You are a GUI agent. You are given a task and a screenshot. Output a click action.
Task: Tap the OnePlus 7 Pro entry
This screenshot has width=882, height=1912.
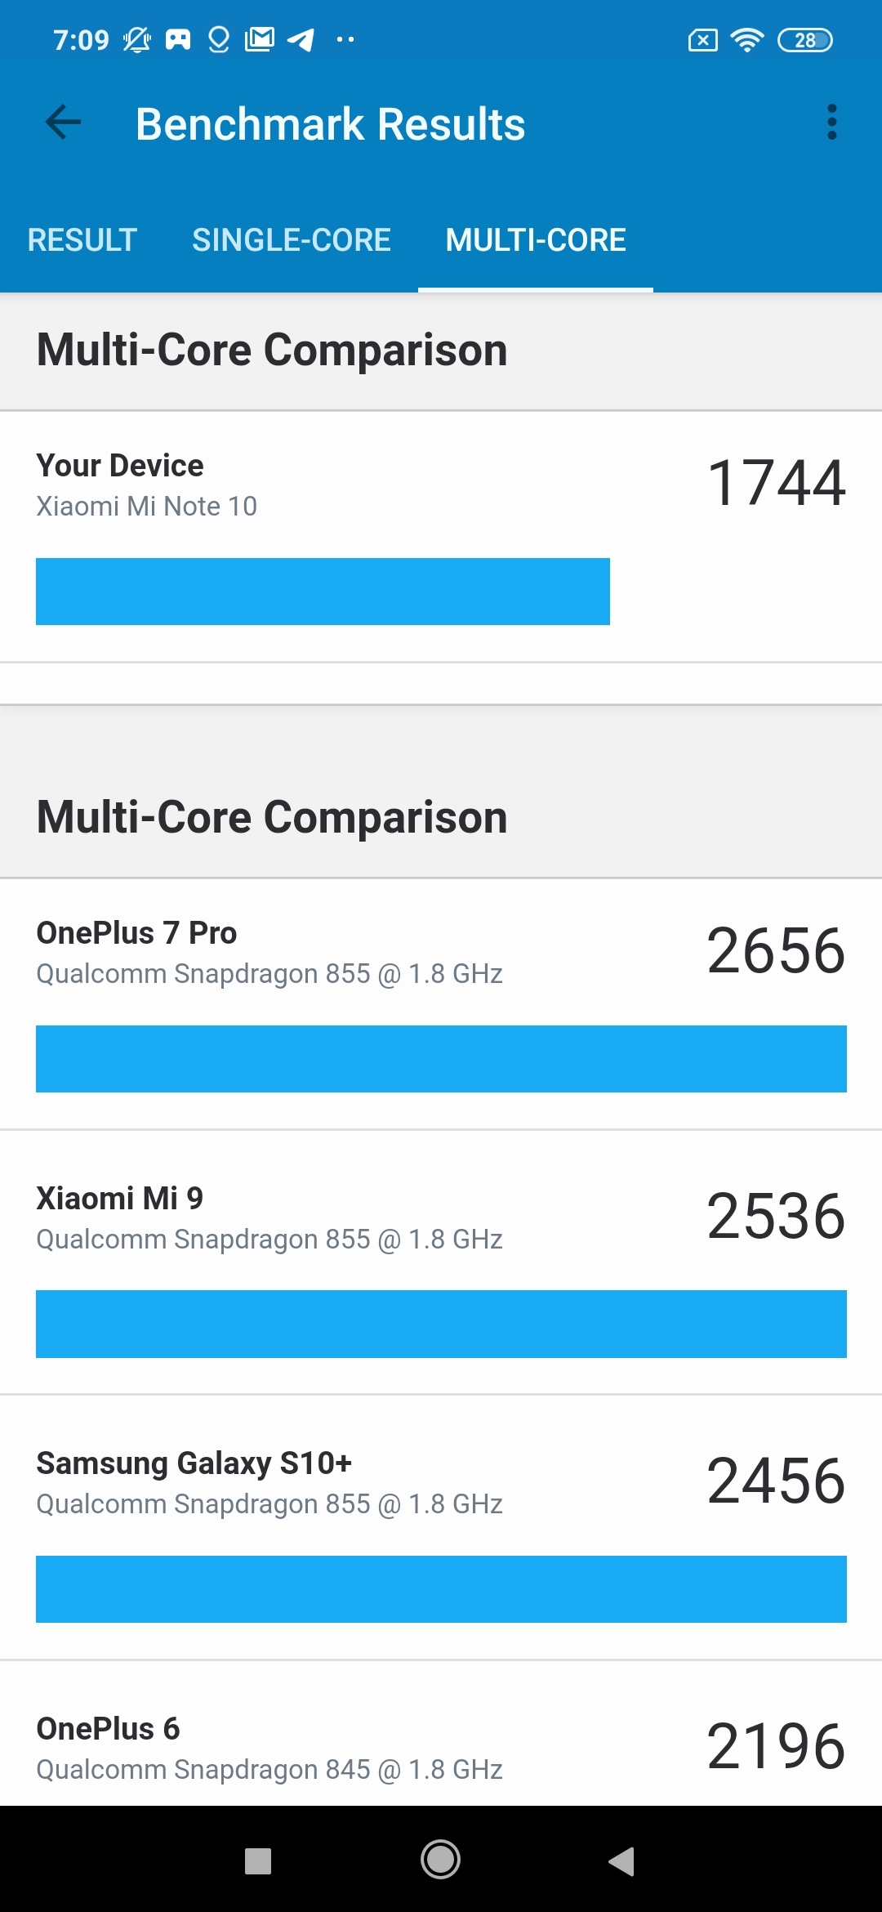441,1003
